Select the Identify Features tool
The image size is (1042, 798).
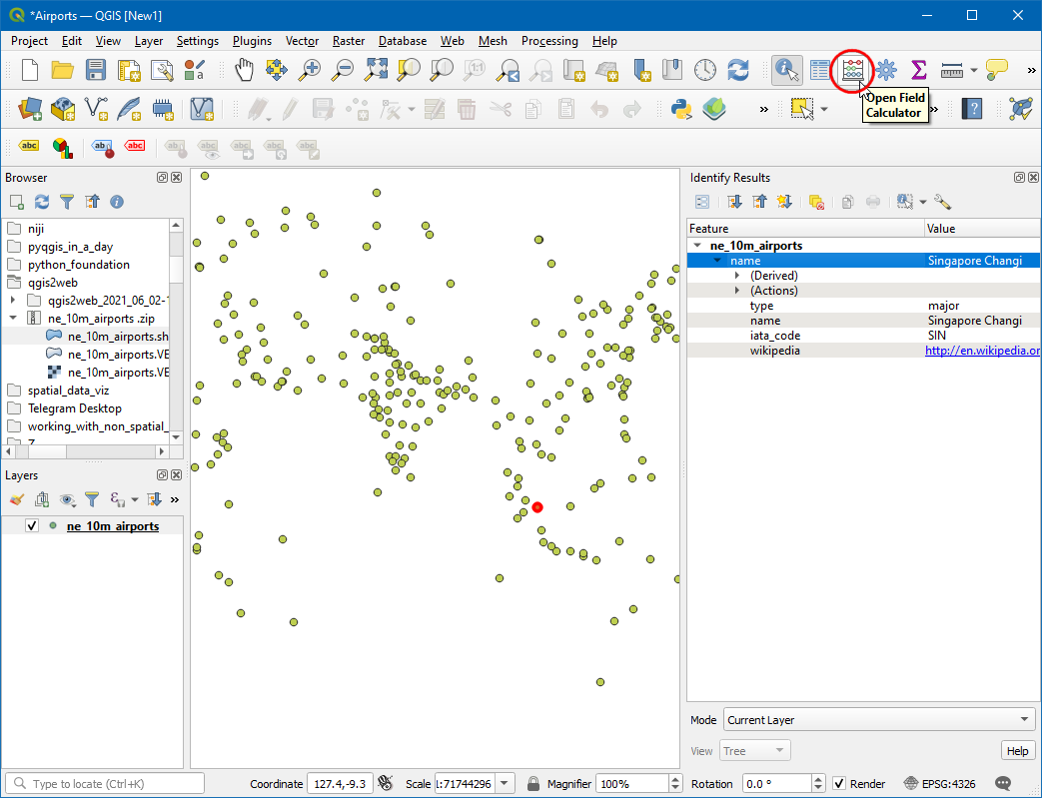pos(786,70)
